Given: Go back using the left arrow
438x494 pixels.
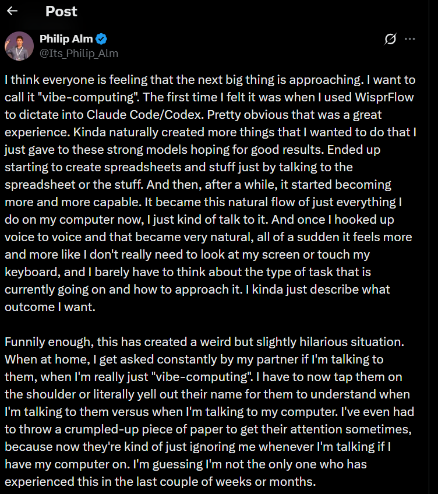Looking at the screenshot, I should [x=12, y=11].
